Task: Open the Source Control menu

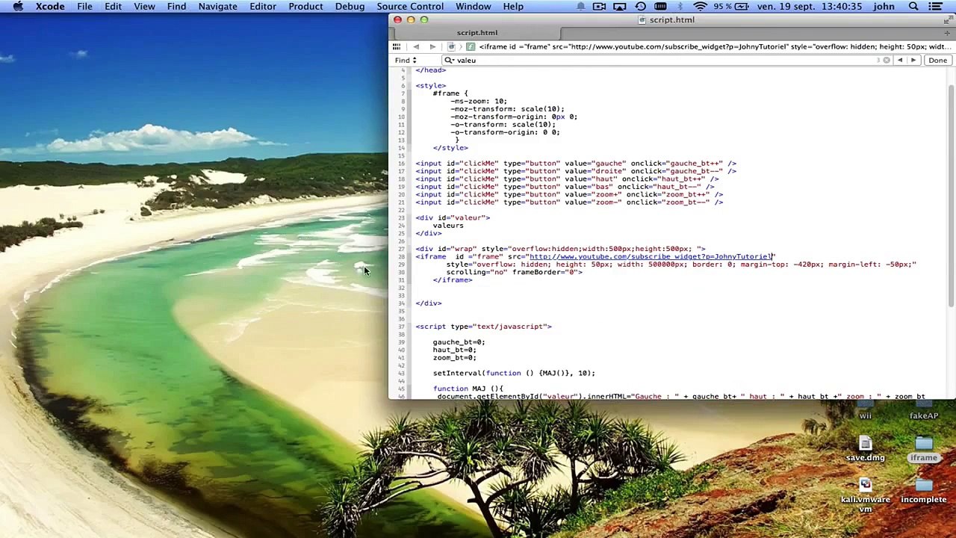Action: pyautogui.click(x=410, y=7)
